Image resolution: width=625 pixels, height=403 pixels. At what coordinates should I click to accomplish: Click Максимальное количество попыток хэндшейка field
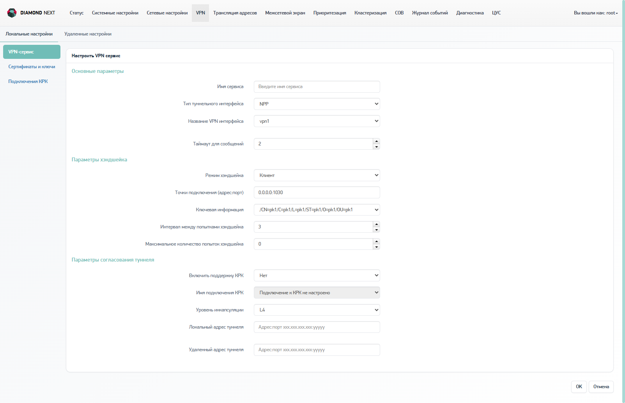[313, 244]
